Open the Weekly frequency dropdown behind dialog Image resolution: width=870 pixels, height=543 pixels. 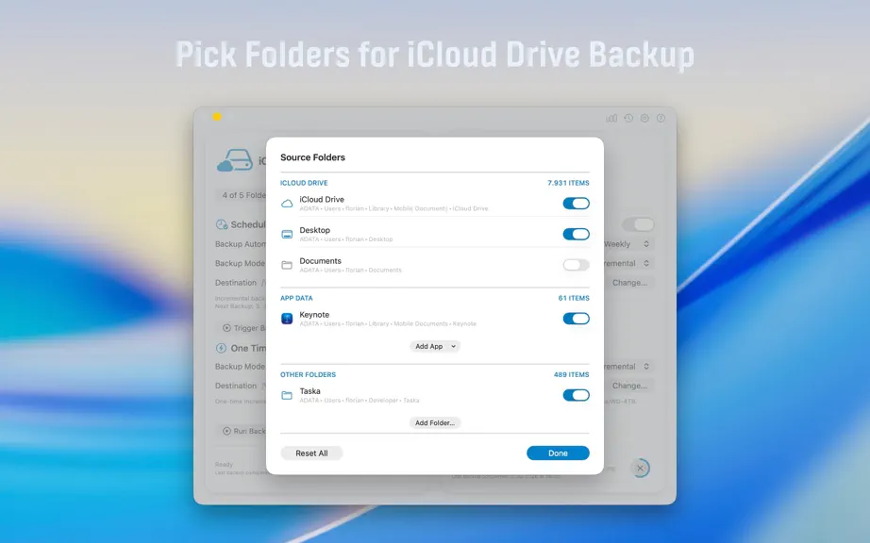tap(628, 244)
